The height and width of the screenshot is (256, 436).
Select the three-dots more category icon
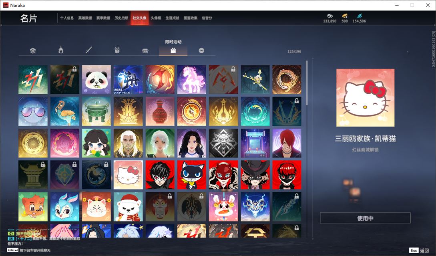click(x=201, y=50)
